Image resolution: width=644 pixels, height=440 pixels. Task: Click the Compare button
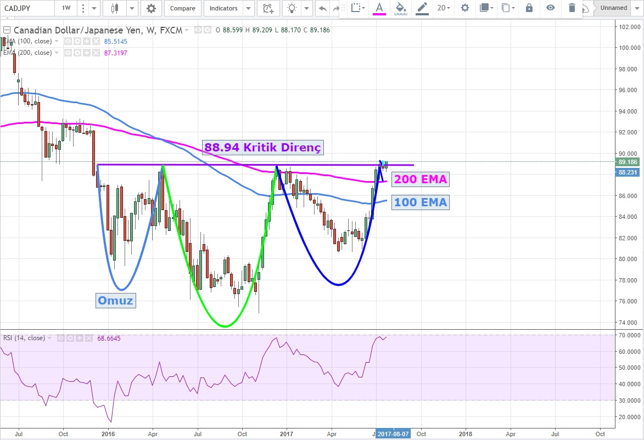coord(182,8)
